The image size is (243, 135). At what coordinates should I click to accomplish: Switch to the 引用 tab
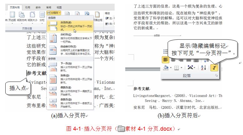[x=27, y=7]
